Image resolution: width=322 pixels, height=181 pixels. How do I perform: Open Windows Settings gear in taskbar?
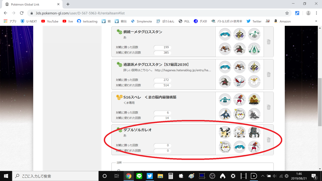click(233, 176)
